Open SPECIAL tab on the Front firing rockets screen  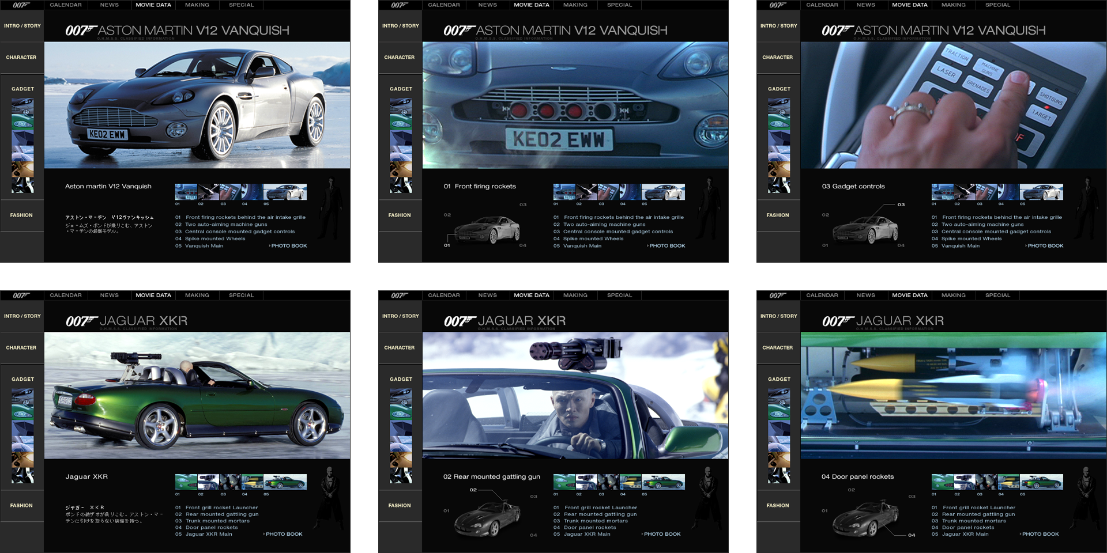tap(620, 5)
